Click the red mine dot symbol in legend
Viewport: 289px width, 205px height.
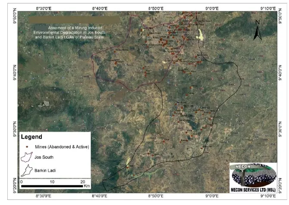pyautogui.click(x=27, y=147)
